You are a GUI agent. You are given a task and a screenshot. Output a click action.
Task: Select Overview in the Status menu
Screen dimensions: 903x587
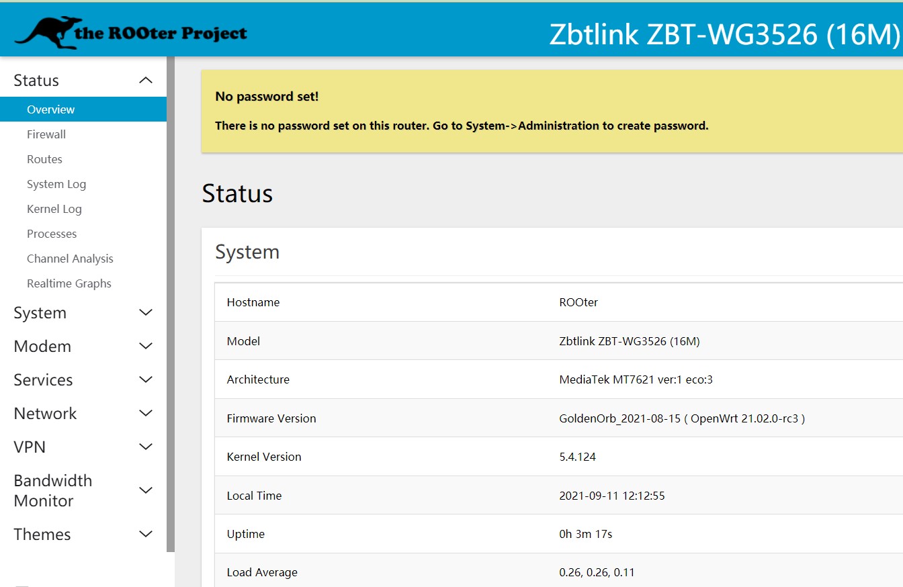83,109
